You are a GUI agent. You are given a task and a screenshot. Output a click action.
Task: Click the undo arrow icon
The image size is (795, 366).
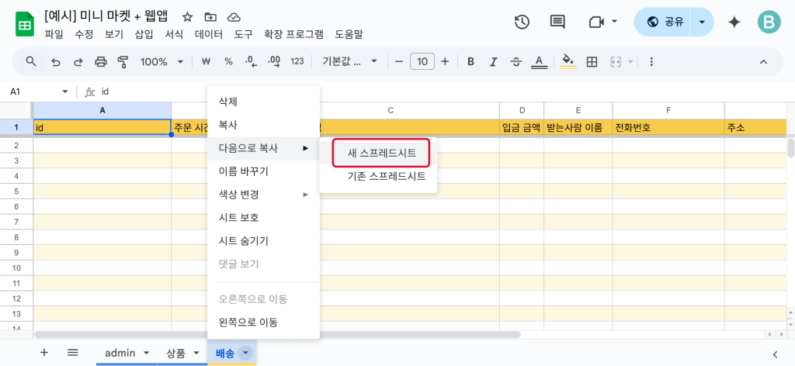tap(55, 61)
